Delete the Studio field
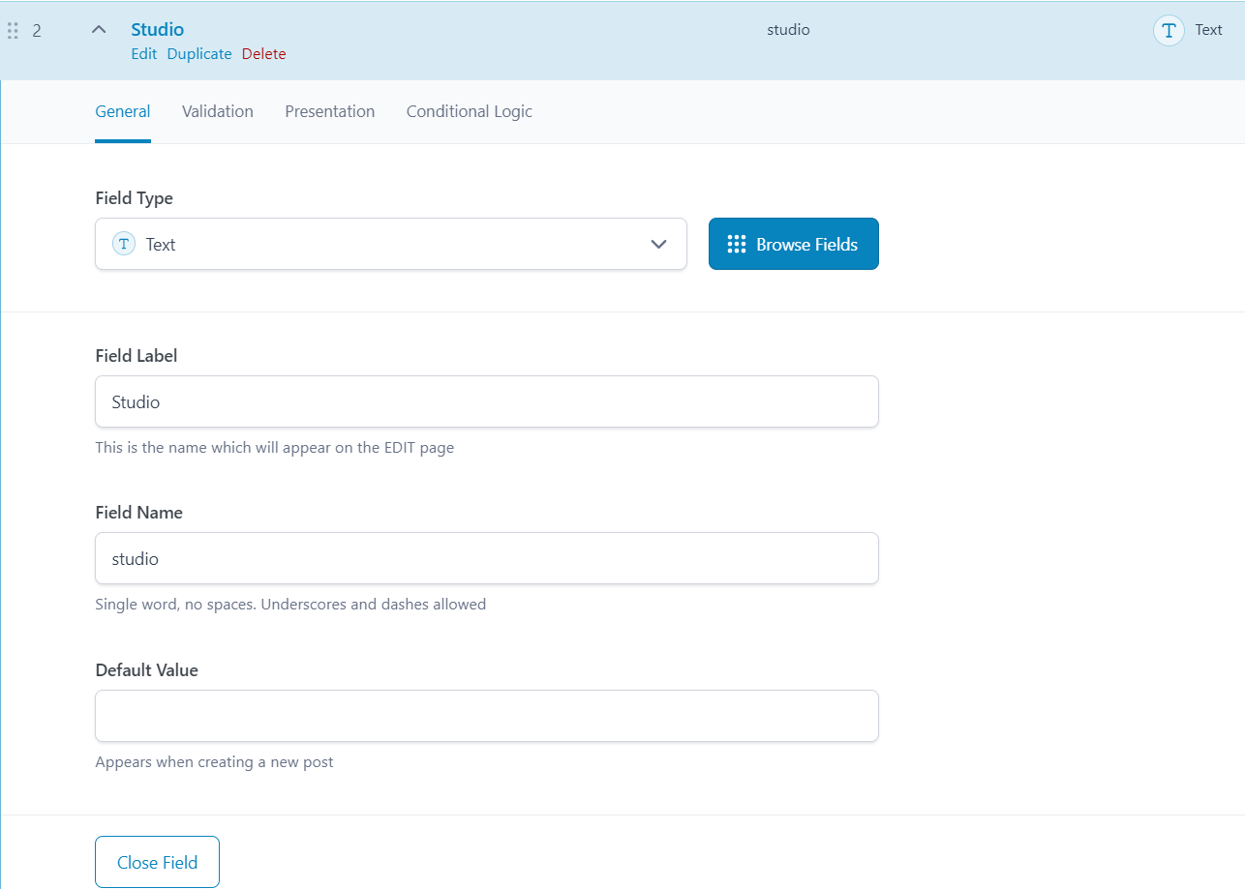The height and width of the screenshot is (889, 1245). point(263,54)
